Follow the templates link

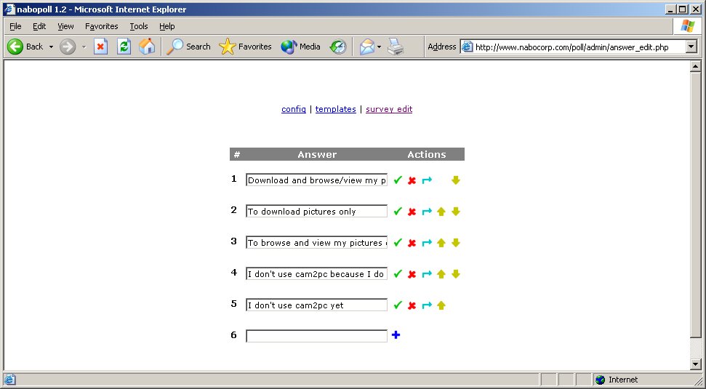335,109
